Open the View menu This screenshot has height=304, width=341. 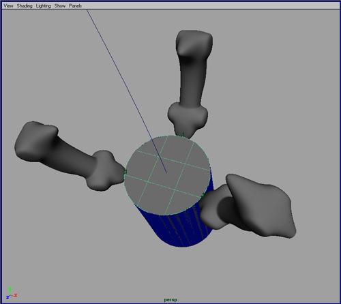point(8,6)
